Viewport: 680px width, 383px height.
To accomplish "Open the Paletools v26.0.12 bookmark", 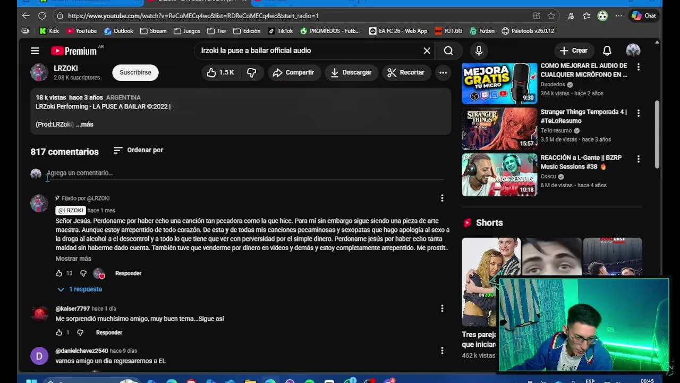I will [528, 31].
